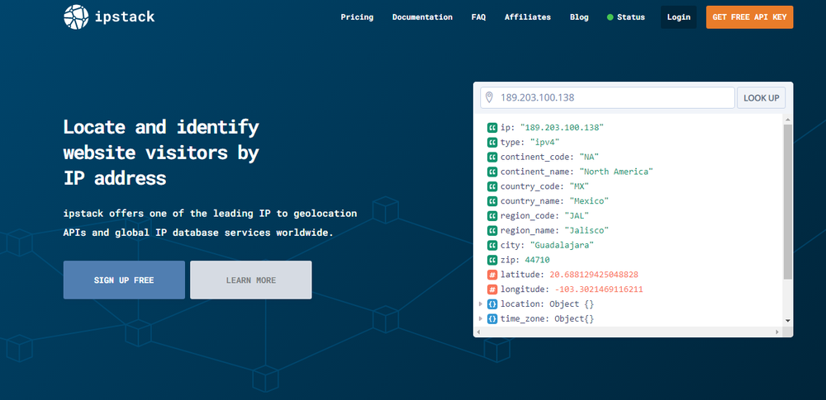Viewport: 826px width, 400px height.
Task: Open the Documentation page
Action: (422, 17)
